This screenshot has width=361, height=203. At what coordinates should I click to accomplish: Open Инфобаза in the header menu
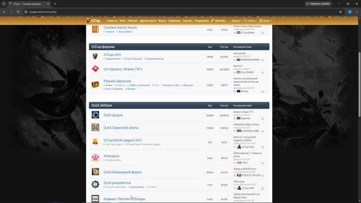click(174, 21)
